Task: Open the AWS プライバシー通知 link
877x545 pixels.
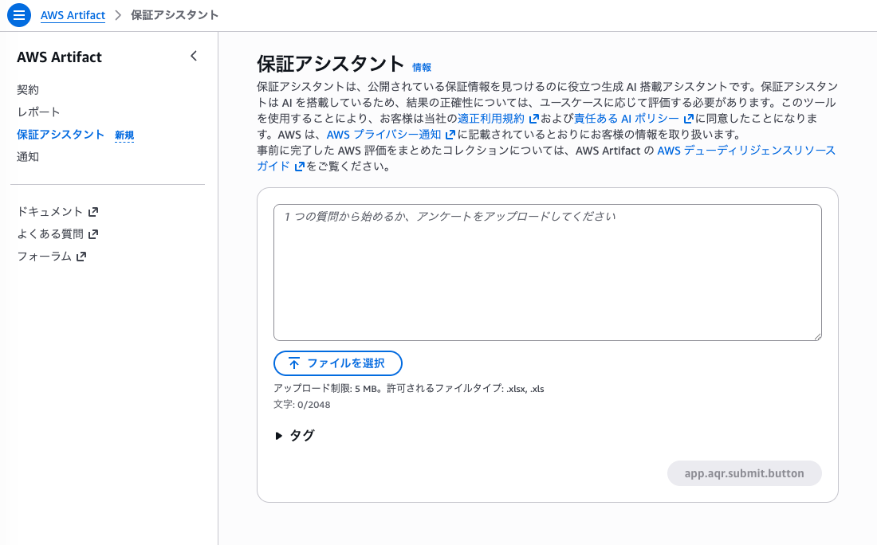Action: (383, 134)
